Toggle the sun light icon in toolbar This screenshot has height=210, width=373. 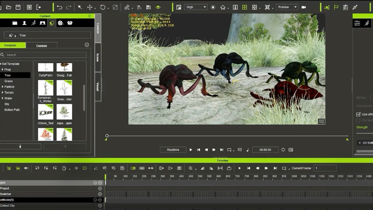click(213, 7)
